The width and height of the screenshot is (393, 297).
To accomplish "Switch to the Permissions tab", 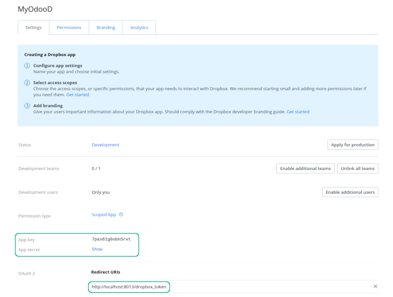I will [x=69, y=27].
